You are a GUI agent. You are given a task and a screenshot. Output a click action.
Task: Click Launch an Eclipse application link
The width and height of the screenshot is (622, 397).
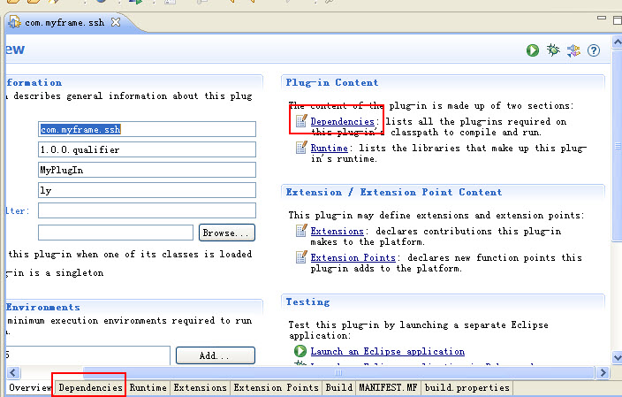click(387, 351)
